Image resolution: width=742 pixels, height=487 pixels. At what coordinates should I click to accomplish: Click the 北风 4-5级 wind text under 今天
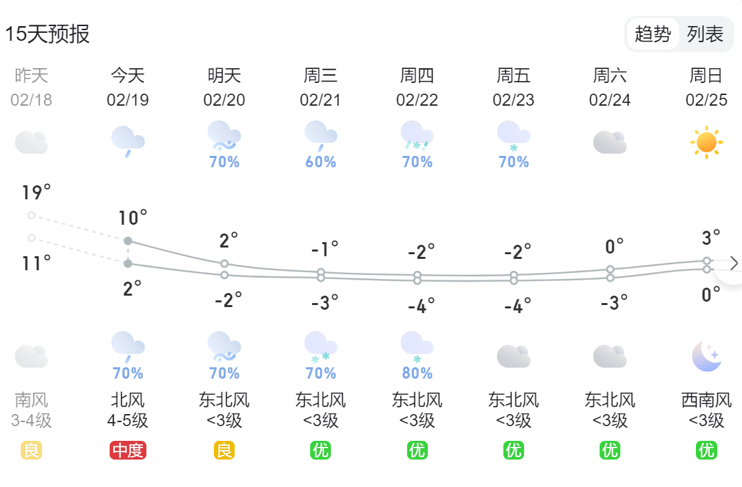pyautogui.click(x=126, y=411)
